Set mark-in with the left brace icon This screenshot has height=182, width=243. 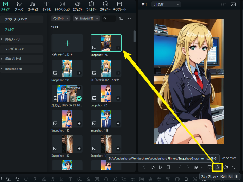tap(180, 167)
